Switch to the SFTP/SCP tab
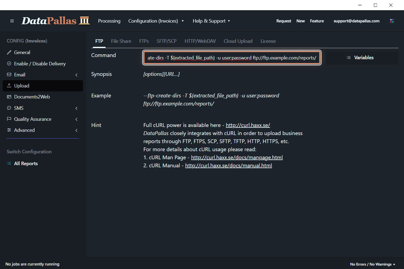Image resolution: width=404 pixels, height=269 pixels. [x=166, y=41]
